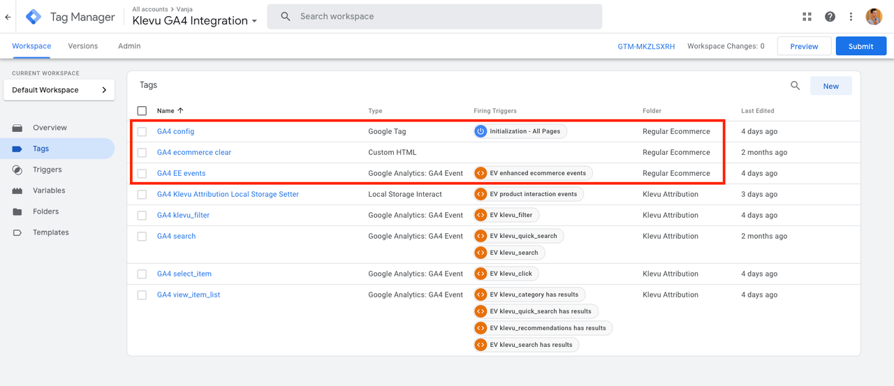
Task: Open the Klevu GA4 Integration container dropdown
Action: 195,21
